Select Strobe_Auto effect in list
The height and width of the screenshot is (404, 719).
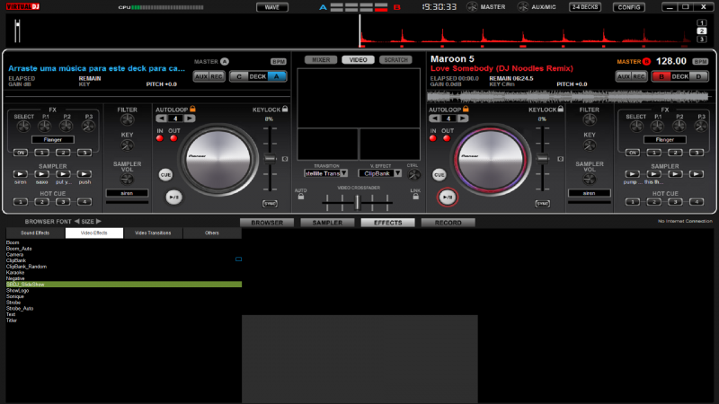tap(20, 309)
